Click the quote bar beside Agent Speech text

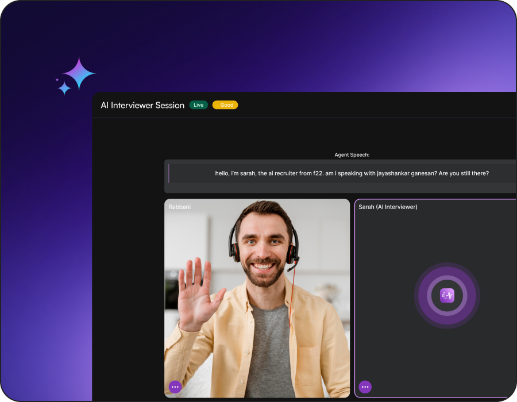coord(168,173)
